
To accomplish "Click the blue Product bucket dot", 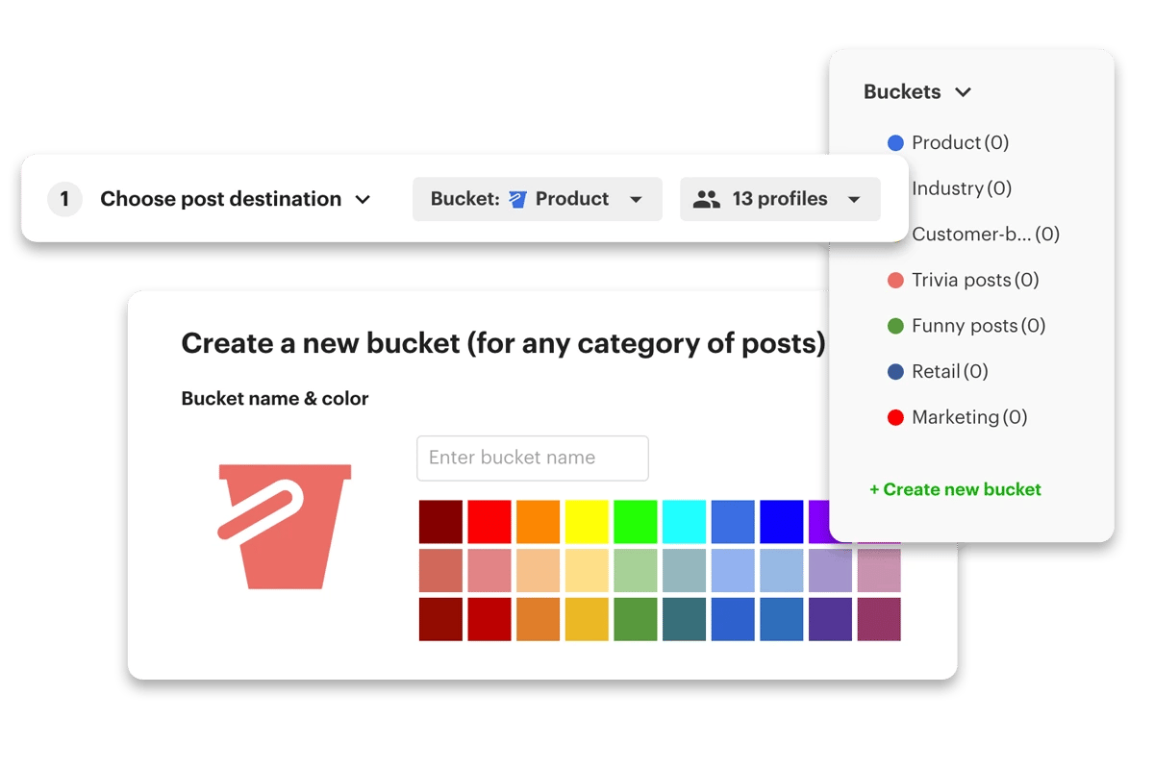I will pos(895,142).
